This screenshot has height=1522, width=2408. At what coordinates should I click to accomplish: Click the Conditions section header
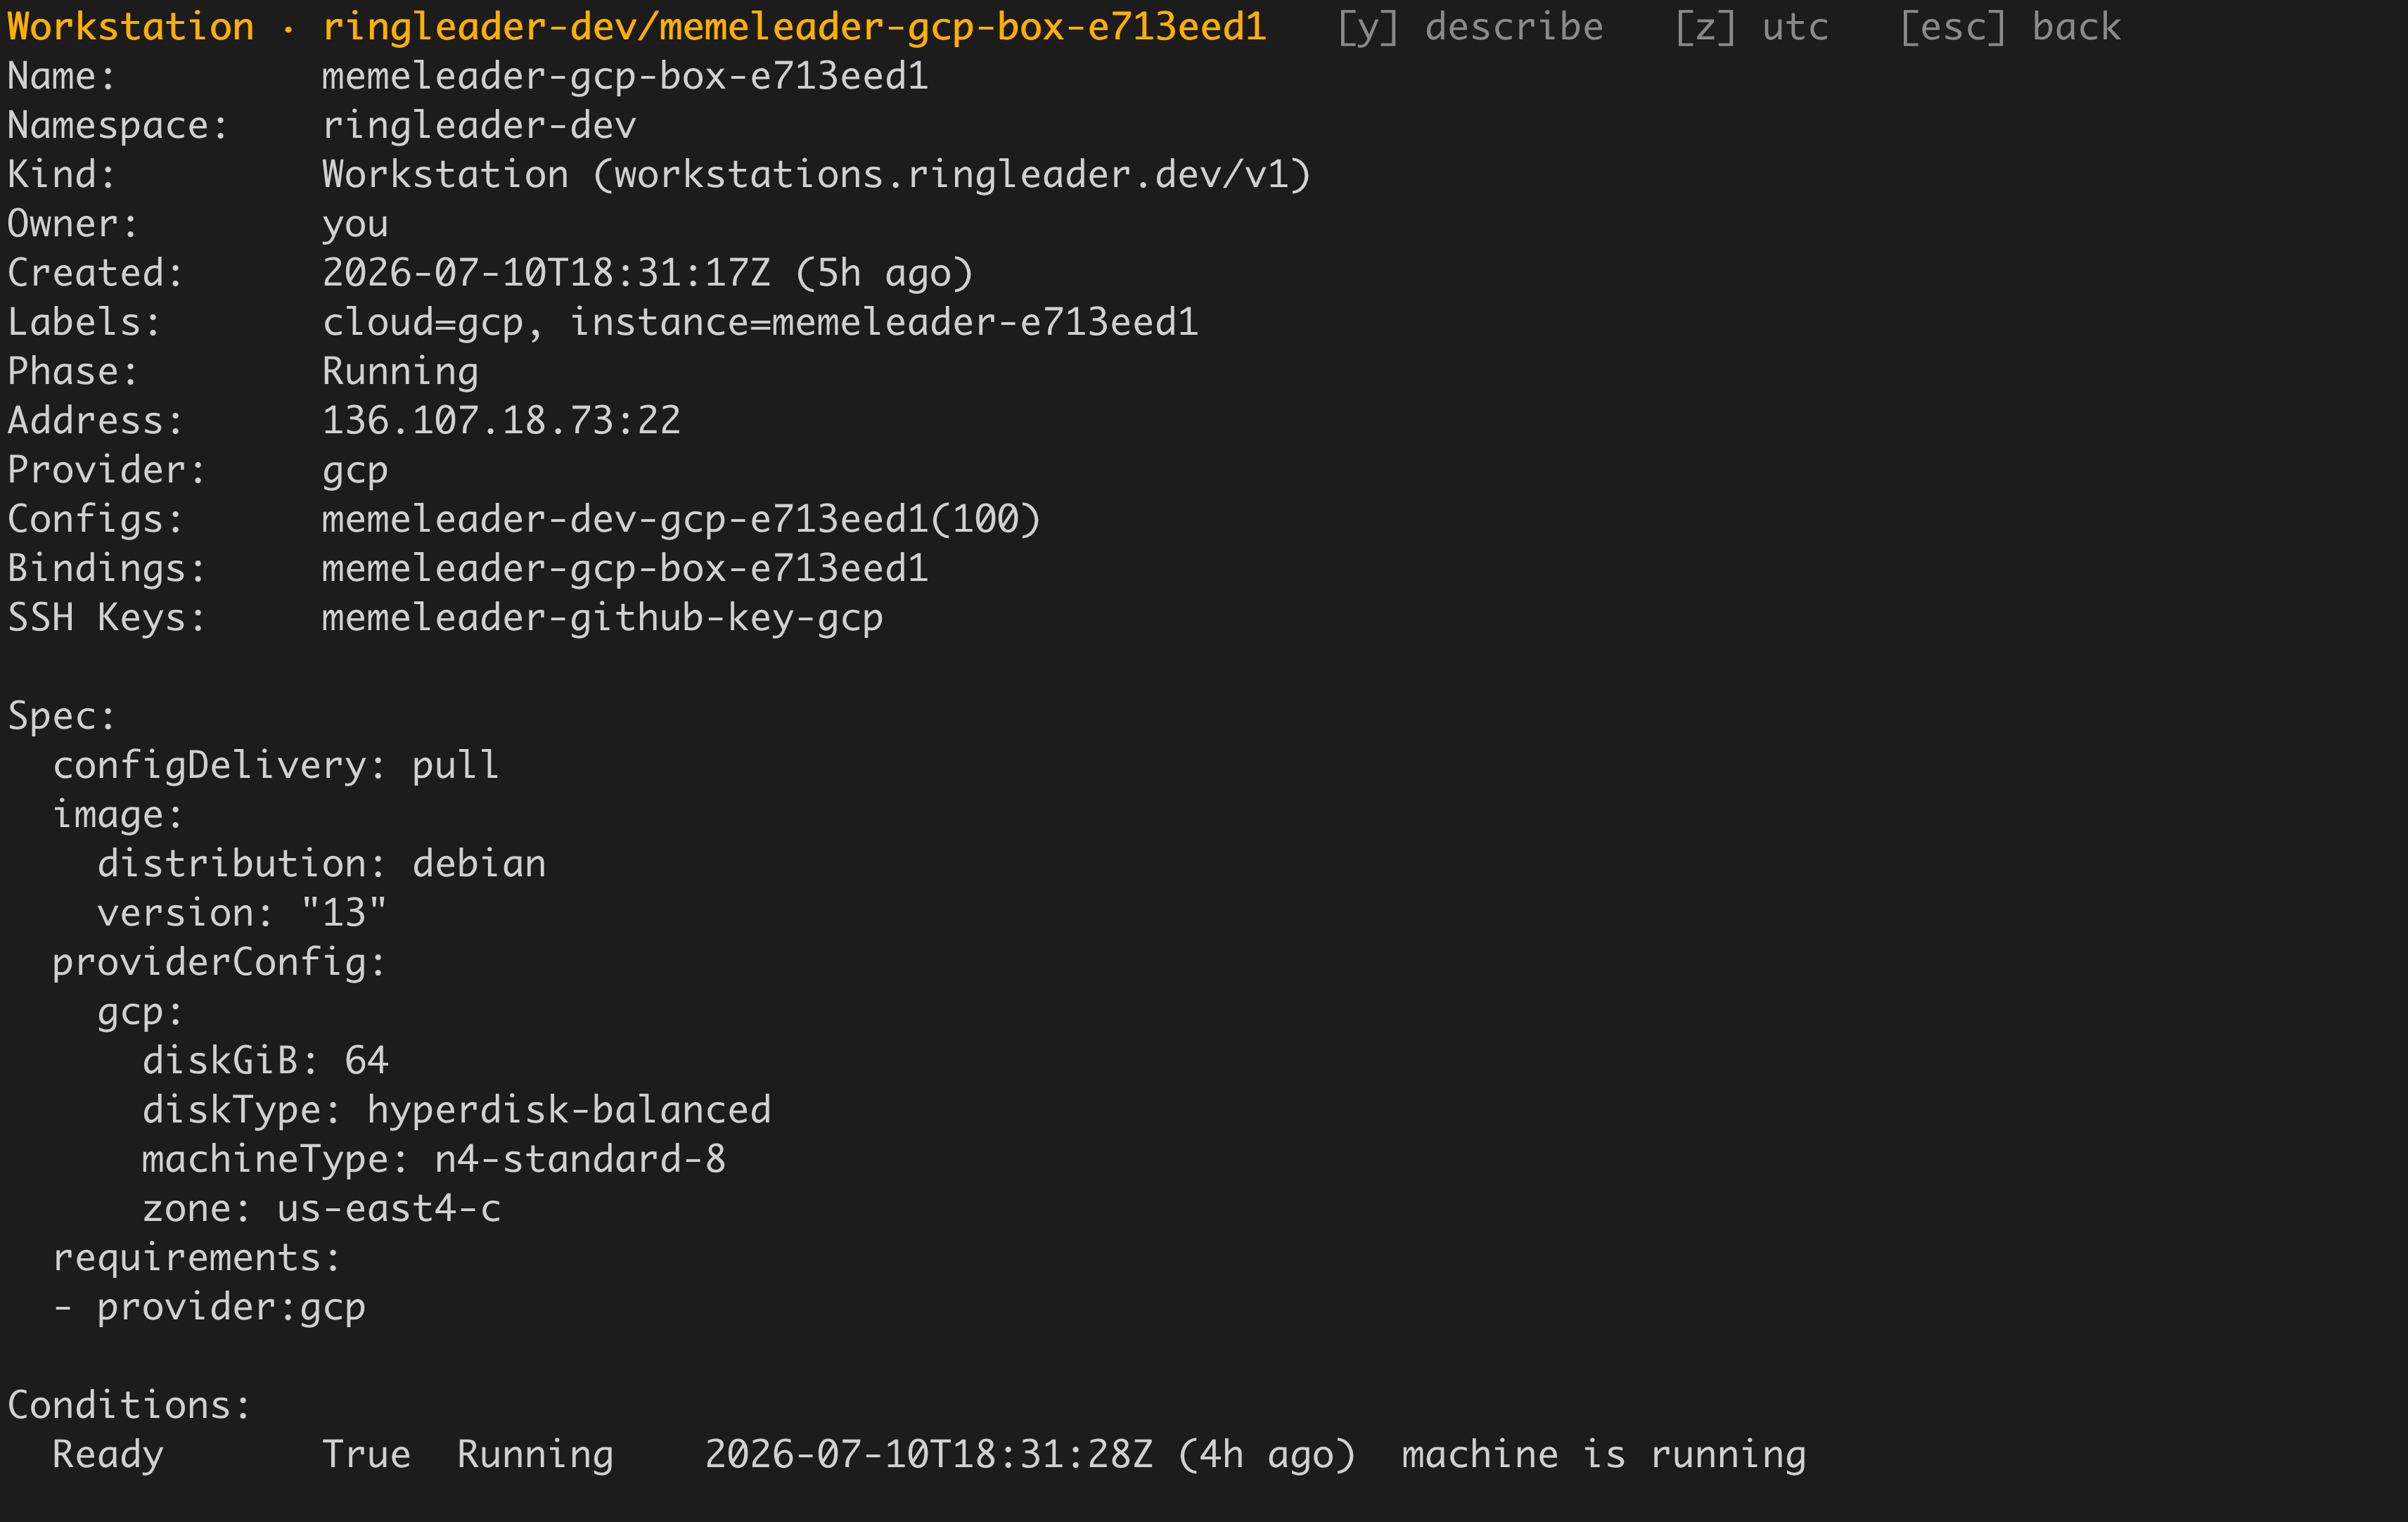pos(129,1405)
